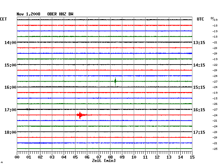The image size is (219, 166).
Task: Click the "06" minute axis label
Action: coord(87,157)
